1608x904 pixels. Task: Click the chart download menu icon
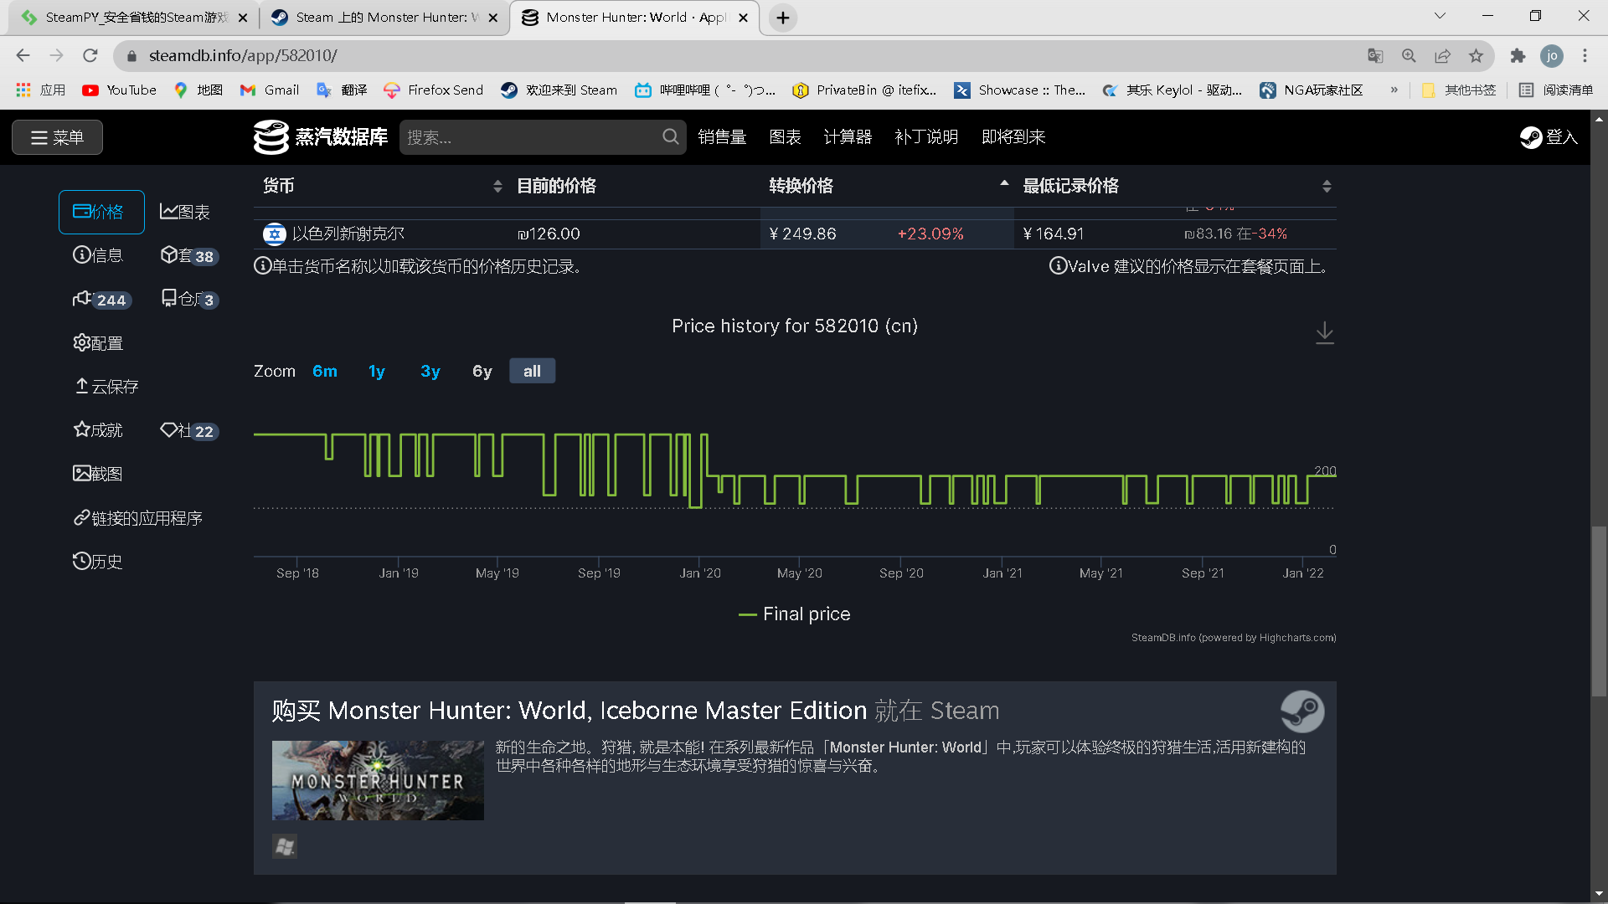1324,333
